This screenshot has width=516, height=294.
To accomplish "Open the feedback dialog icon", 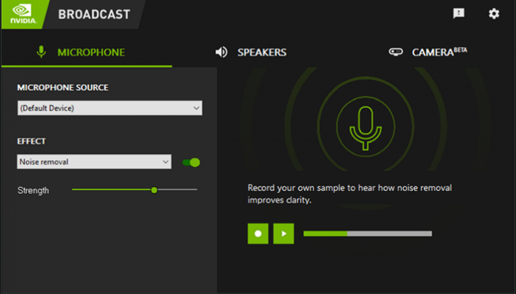I will click(459, 13).
